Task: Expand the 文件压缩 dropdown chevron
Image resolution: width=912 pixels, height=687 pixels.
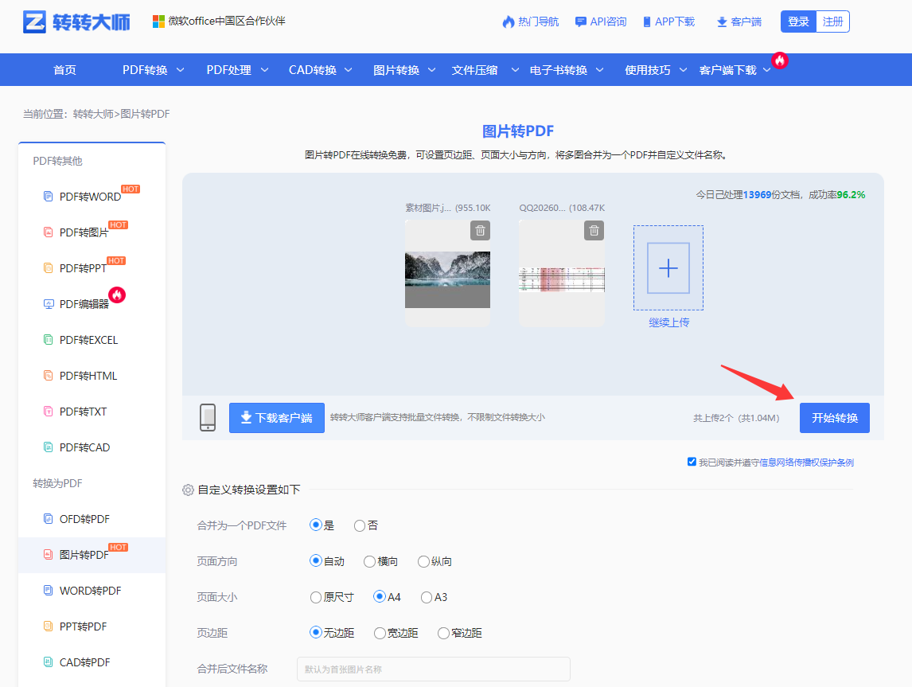Action: [515, 70]
